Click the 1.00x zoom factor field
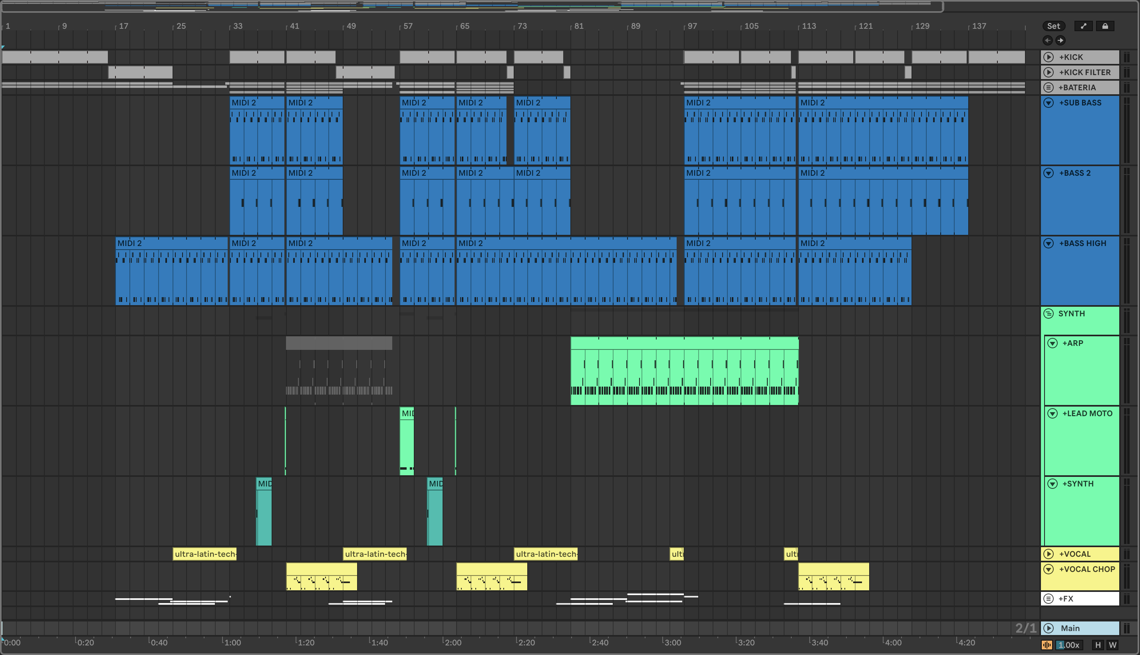This screenshot has height=655, width=1140. pyautogui.click(x=1069, y=645)
